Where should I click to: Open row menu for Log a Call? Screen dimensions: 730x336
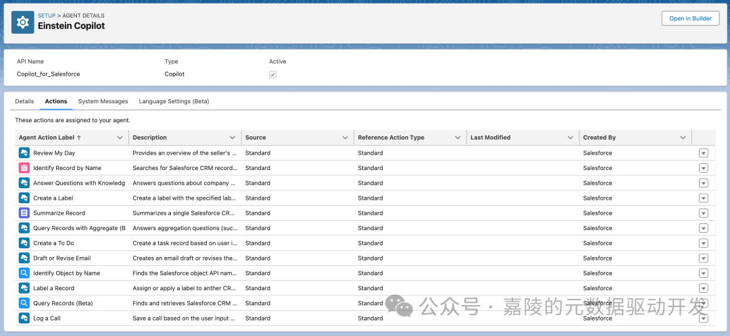coord(704,318)
